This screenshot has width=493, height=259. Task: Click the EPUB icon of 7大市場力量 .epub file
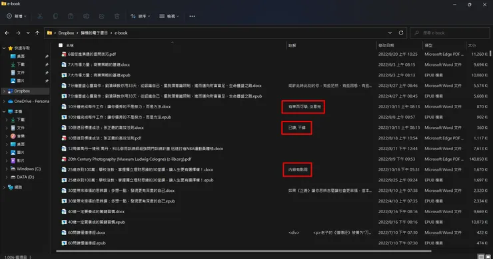[x=64, y=75]
